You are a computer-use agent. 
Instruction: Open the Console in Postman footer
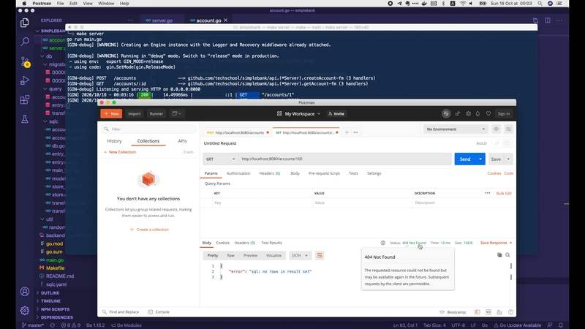(161, 311)
